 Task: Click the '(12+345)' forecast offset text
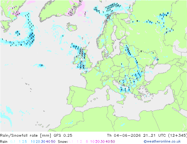point(178,135)
